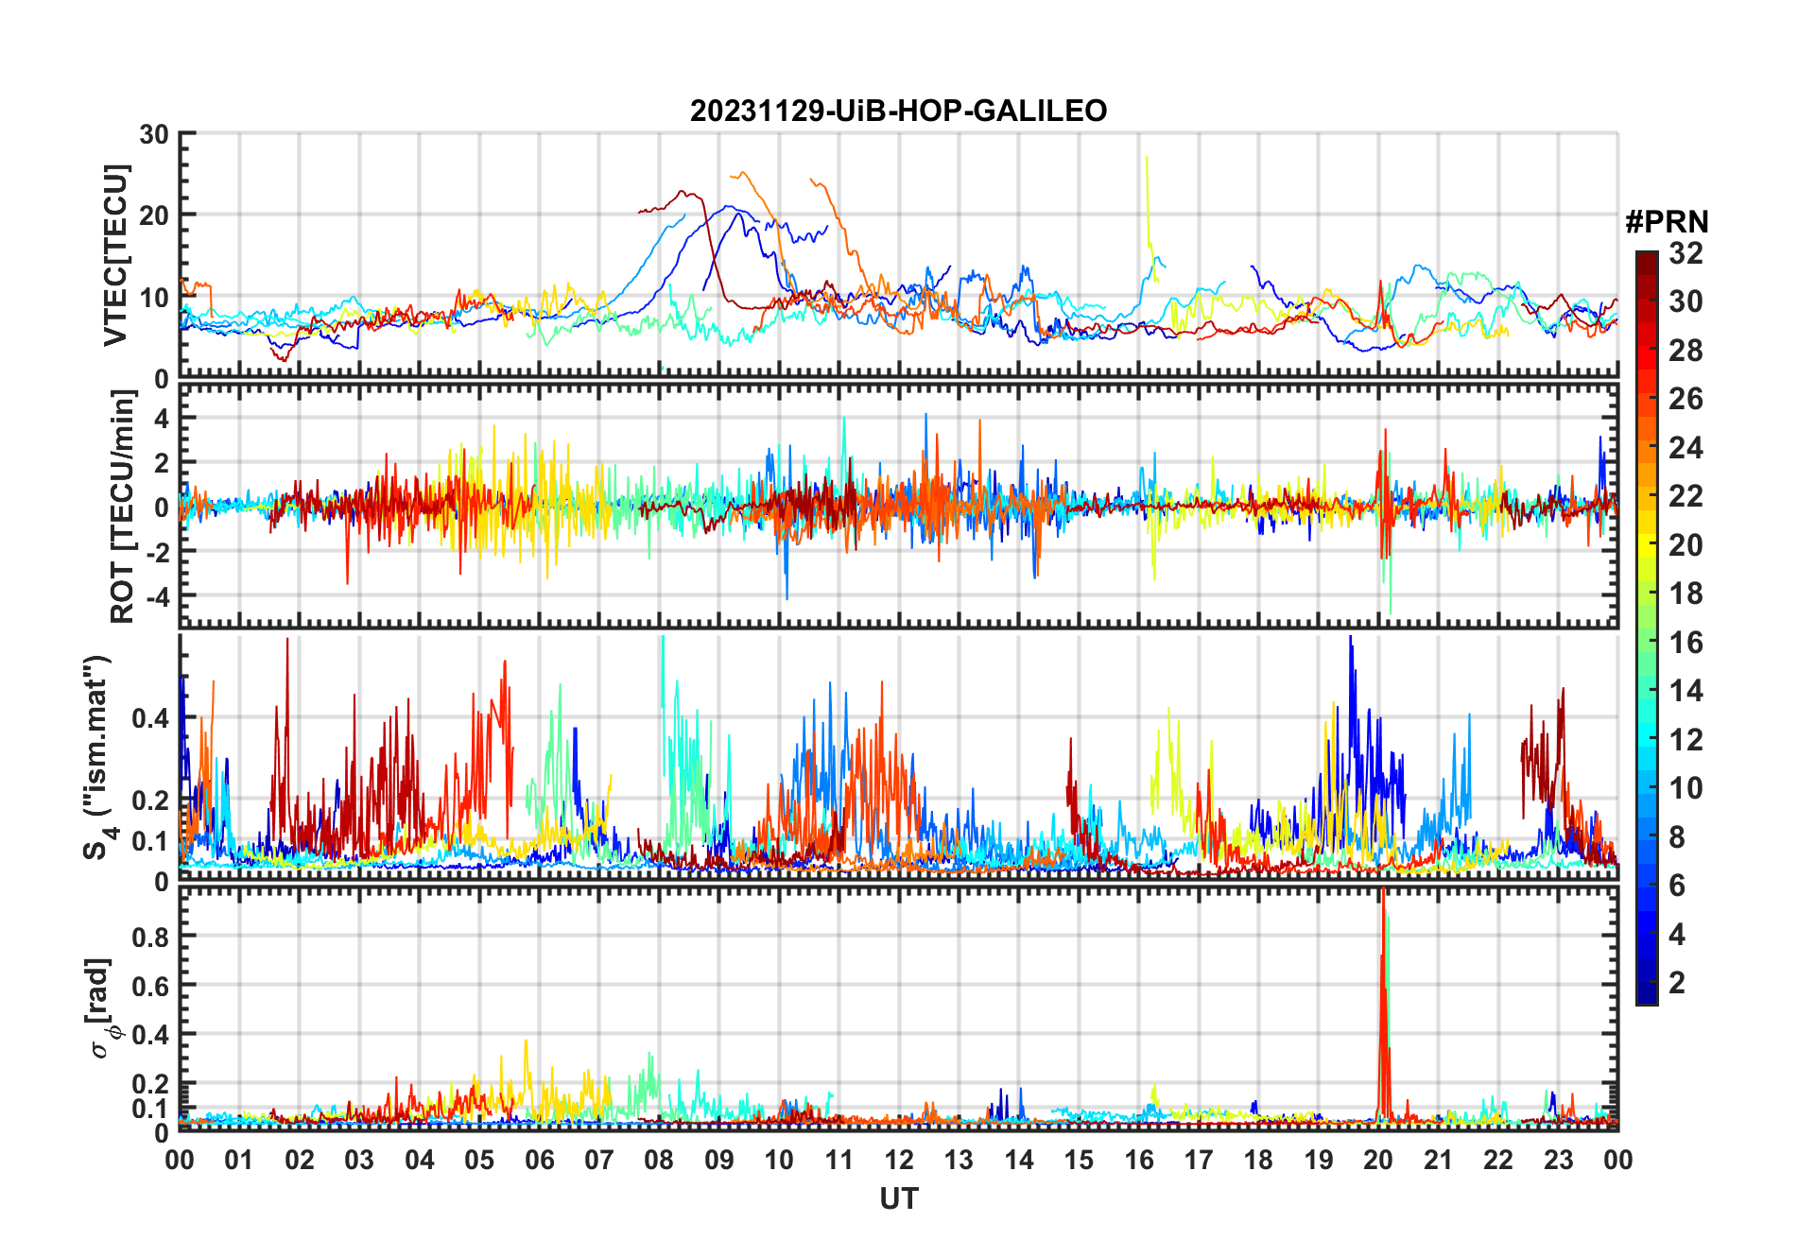This screenshot has width=1798, height=1257.
Task: Click x-axis hour label 11
Action: [x=839, y=1160]
